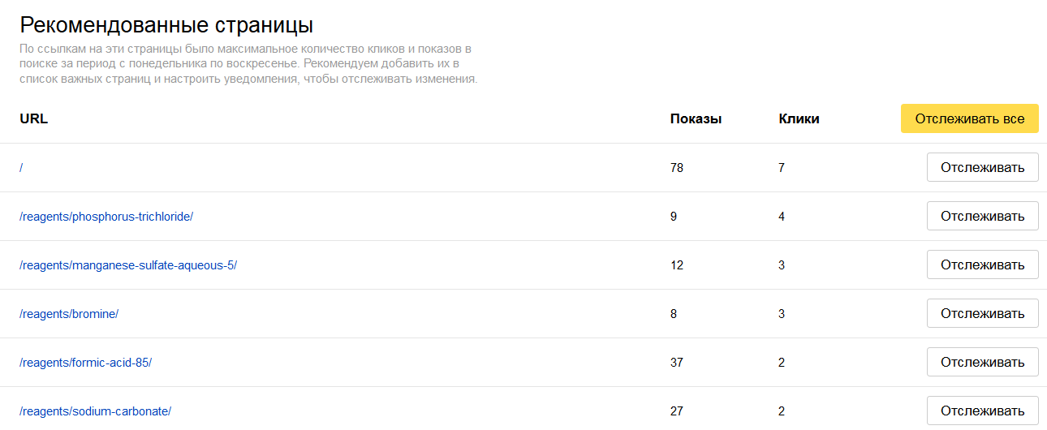
Task: Select the "Клики" column header
Action: coord(799,118)
